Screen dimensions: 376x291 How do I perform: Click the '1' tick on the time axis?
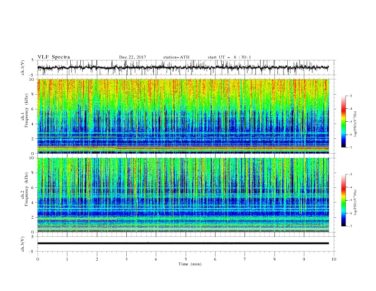[67, 259]
